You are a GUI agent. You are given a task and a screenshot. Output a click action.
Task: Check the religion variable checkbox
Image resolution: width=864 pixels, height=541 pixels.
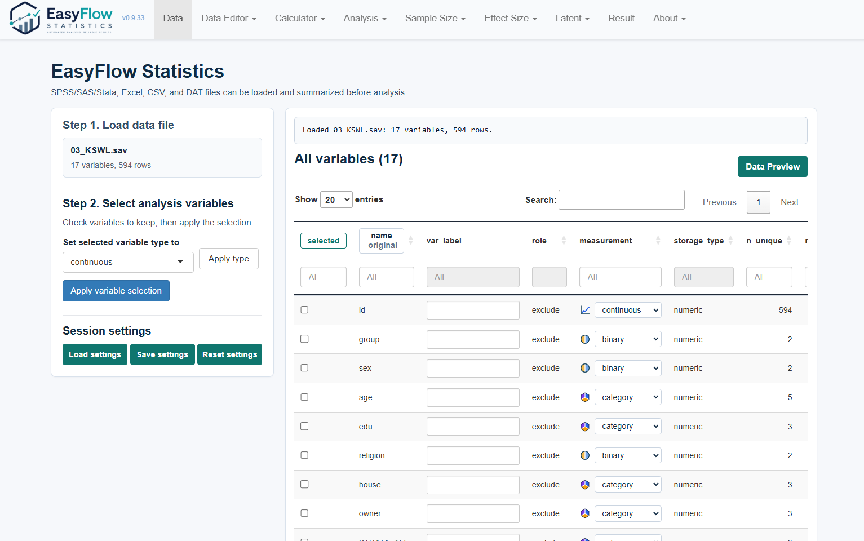click(304, 455)
